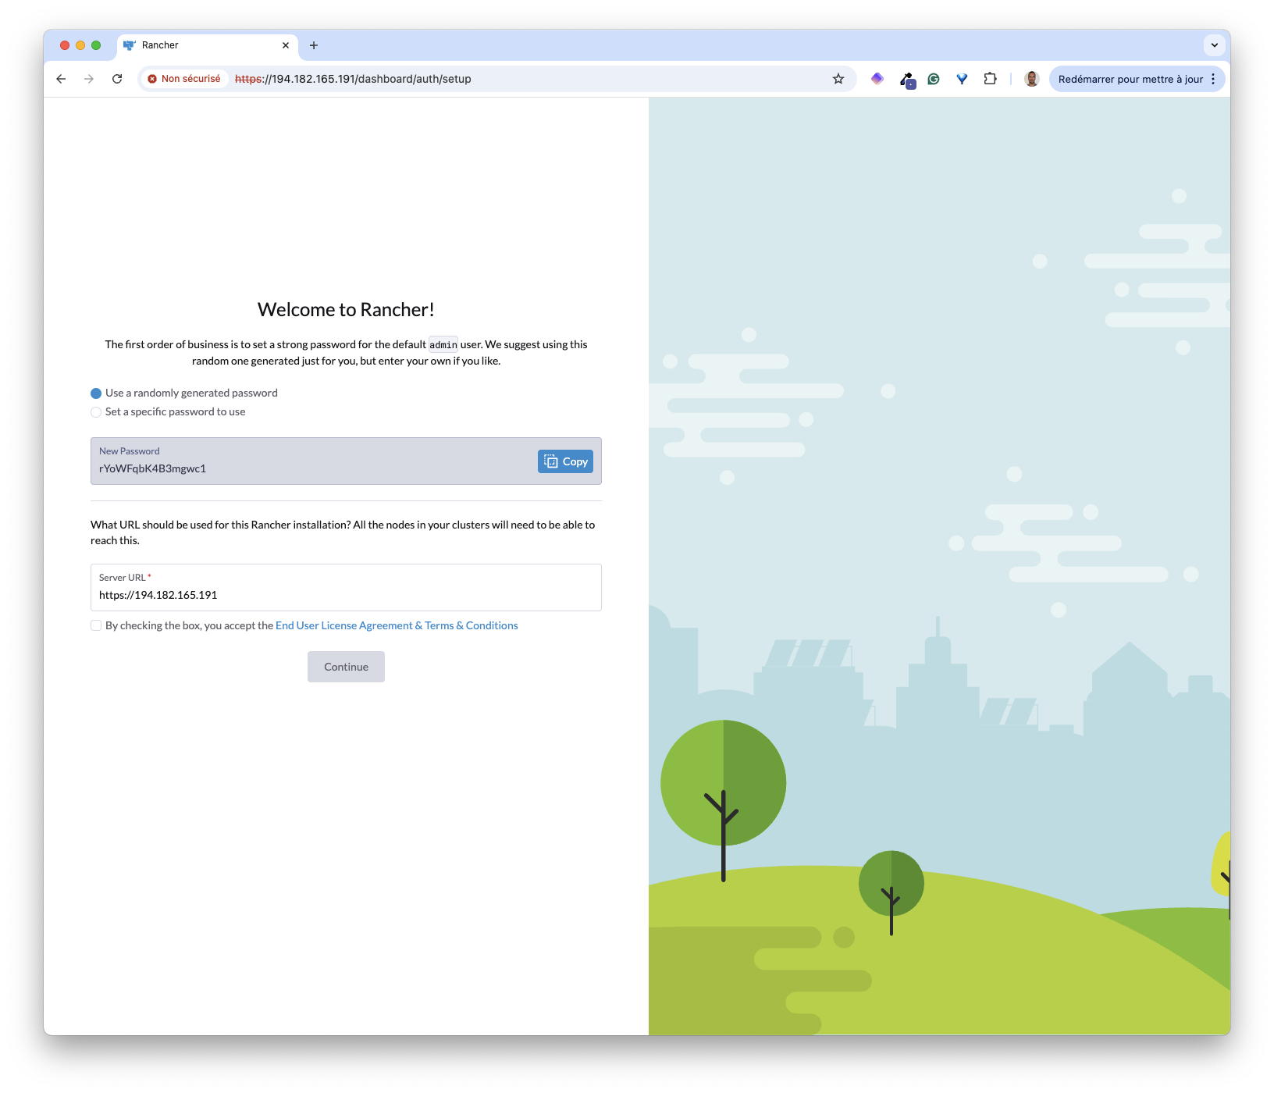Accept the End User License Agreement checkbox

(96, 625)
